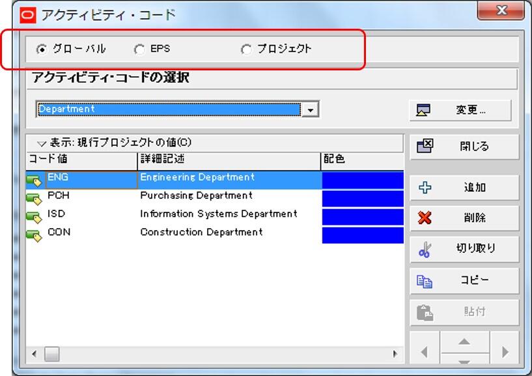Click the tag icon of the ENG row

coord(35,181)
